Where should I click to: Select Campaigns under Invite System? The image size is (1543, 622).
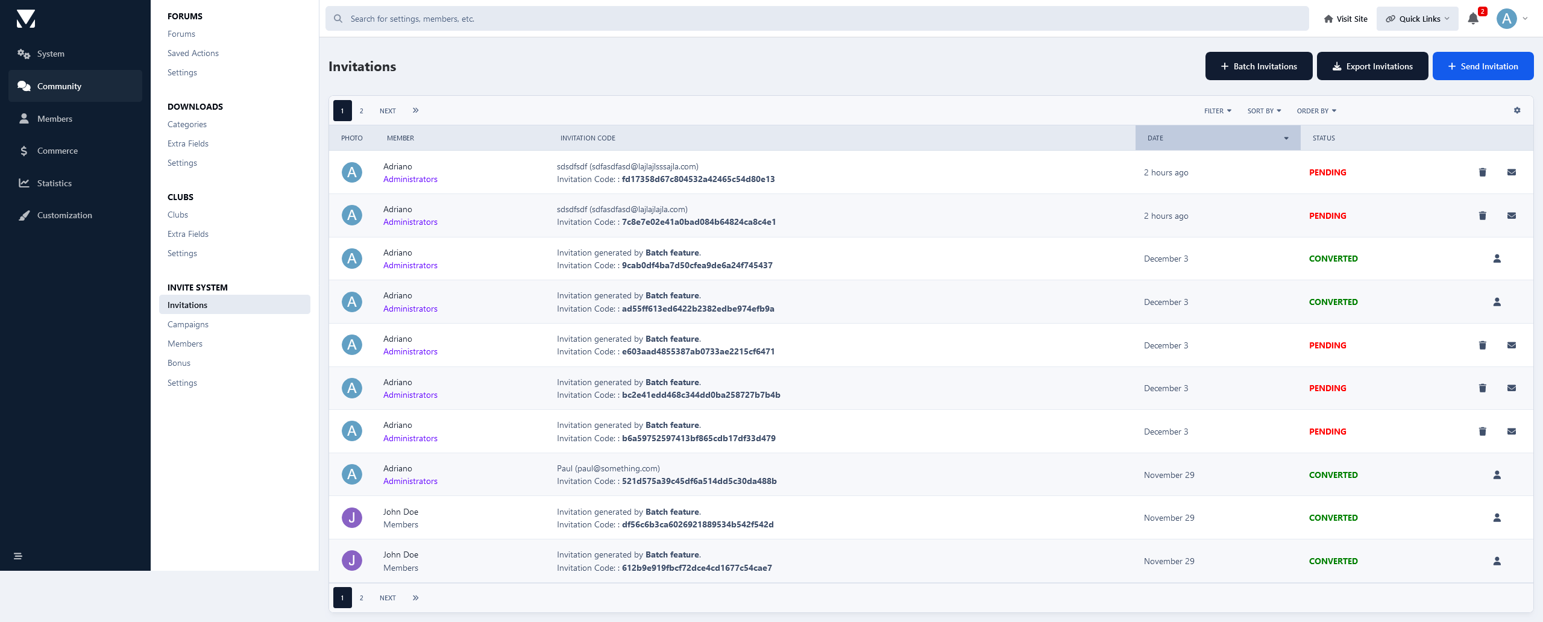pos(187,324)
